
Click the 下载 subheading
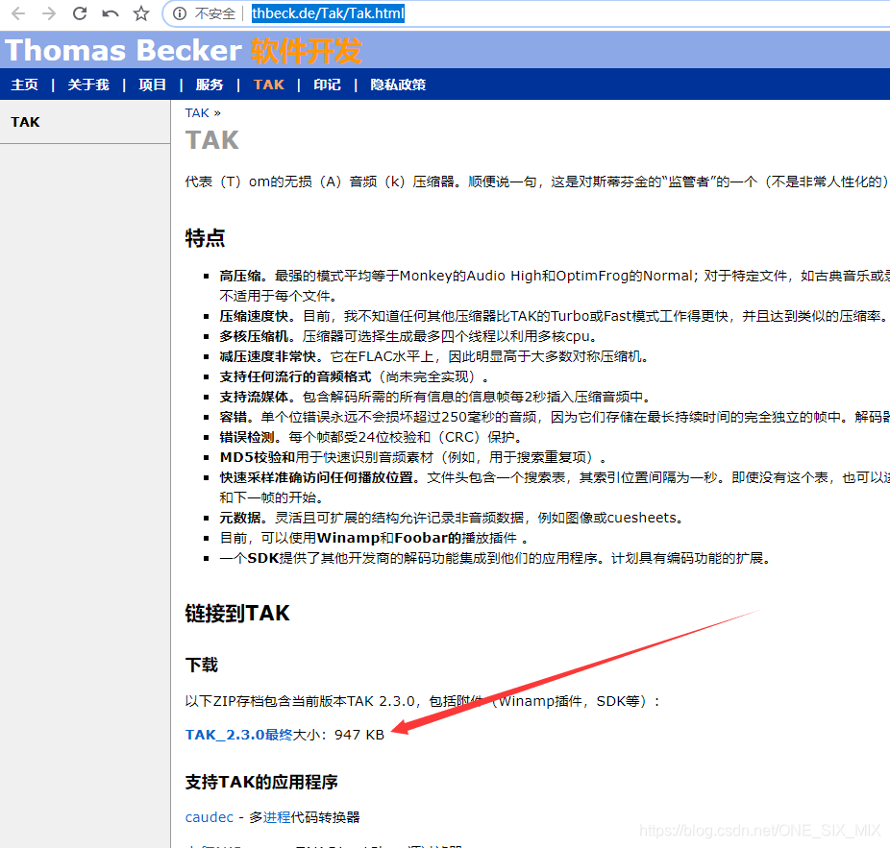[x=202, y=665]
